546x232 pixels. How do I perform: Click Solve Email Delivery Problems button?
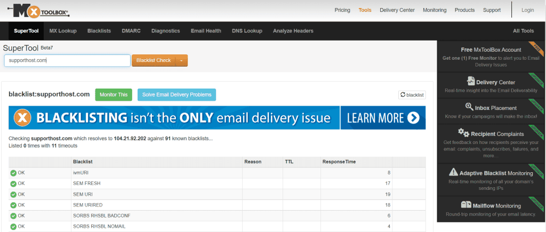point(176,95)
